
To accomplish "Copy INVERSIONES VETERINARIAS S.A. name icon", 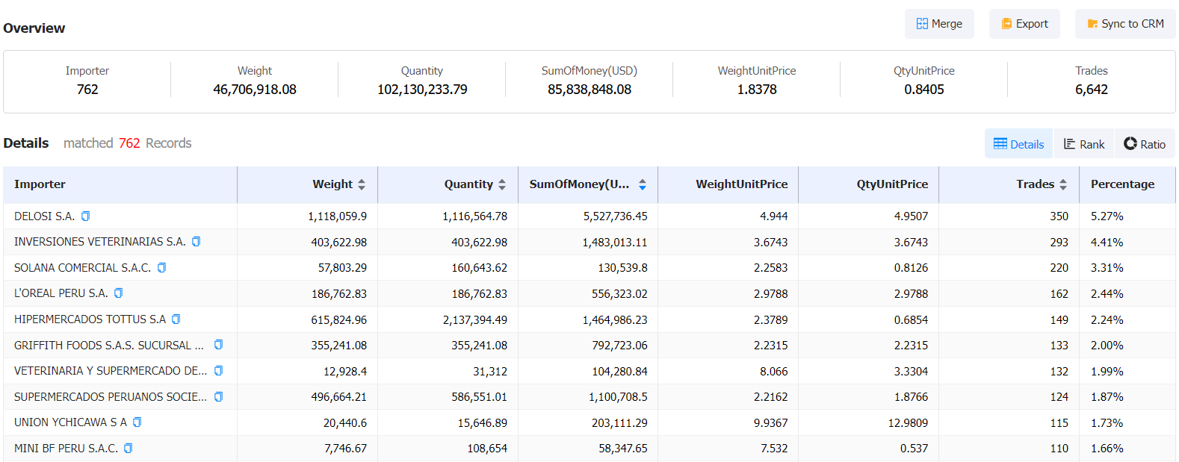I will coord(196,242).
